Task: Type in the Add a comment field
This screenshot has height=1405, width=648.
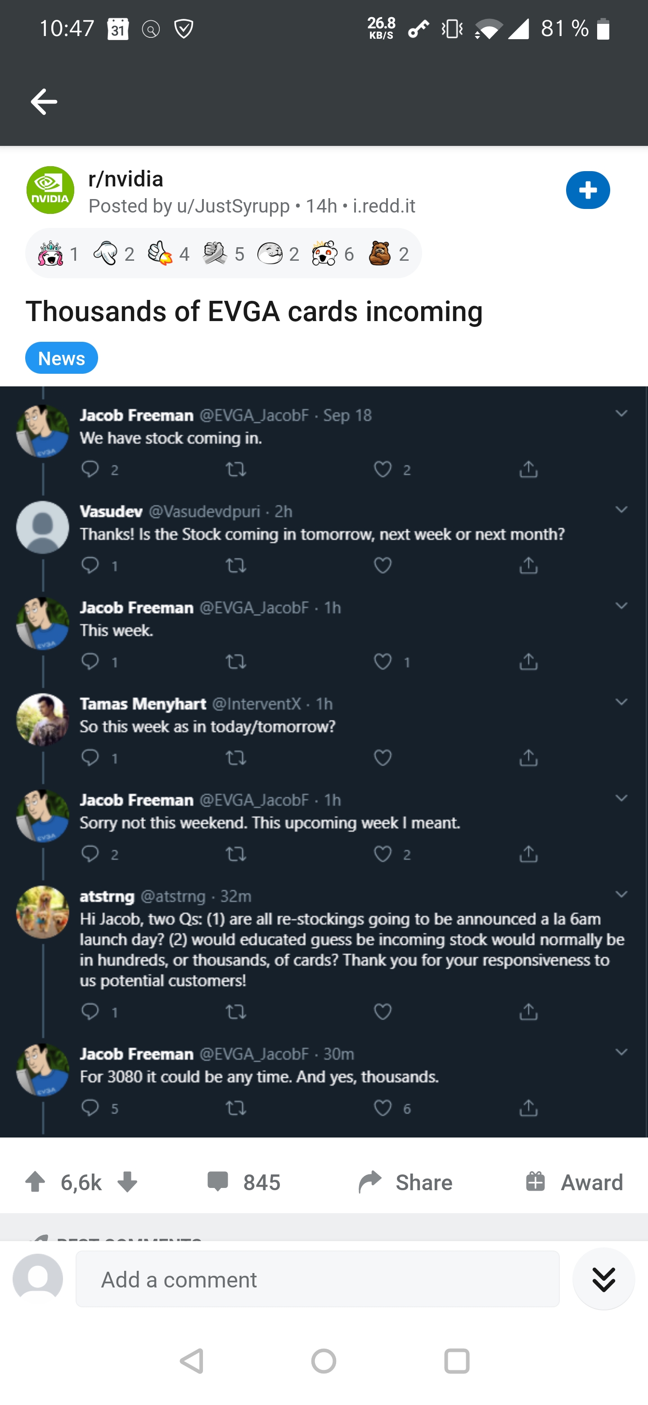Action: (317, 1279)
